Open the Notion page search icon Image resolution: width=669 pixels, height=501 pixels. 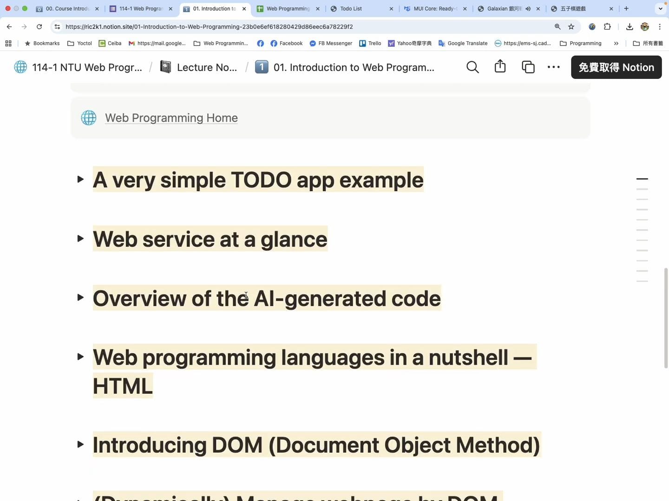[472, 67]
